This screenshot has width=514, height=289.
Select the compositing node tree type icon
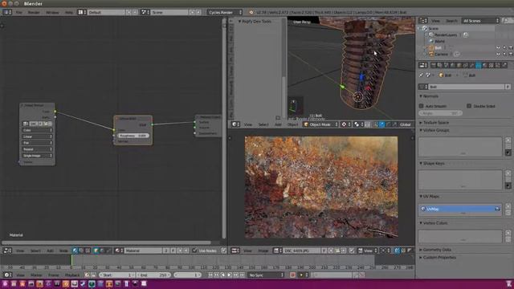(x=81, y=250)
